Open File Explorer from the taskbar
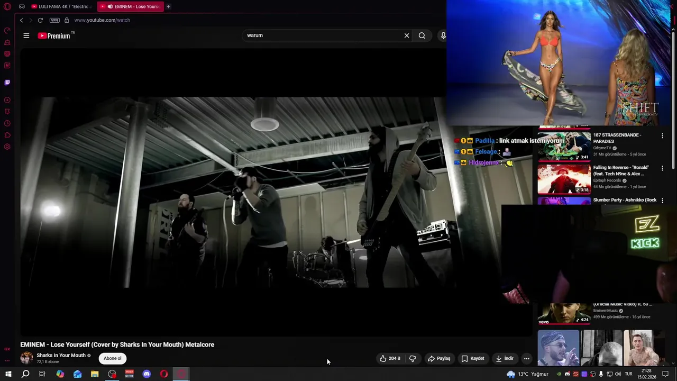The width and height of the screenshot is (677, 381). 95,374
